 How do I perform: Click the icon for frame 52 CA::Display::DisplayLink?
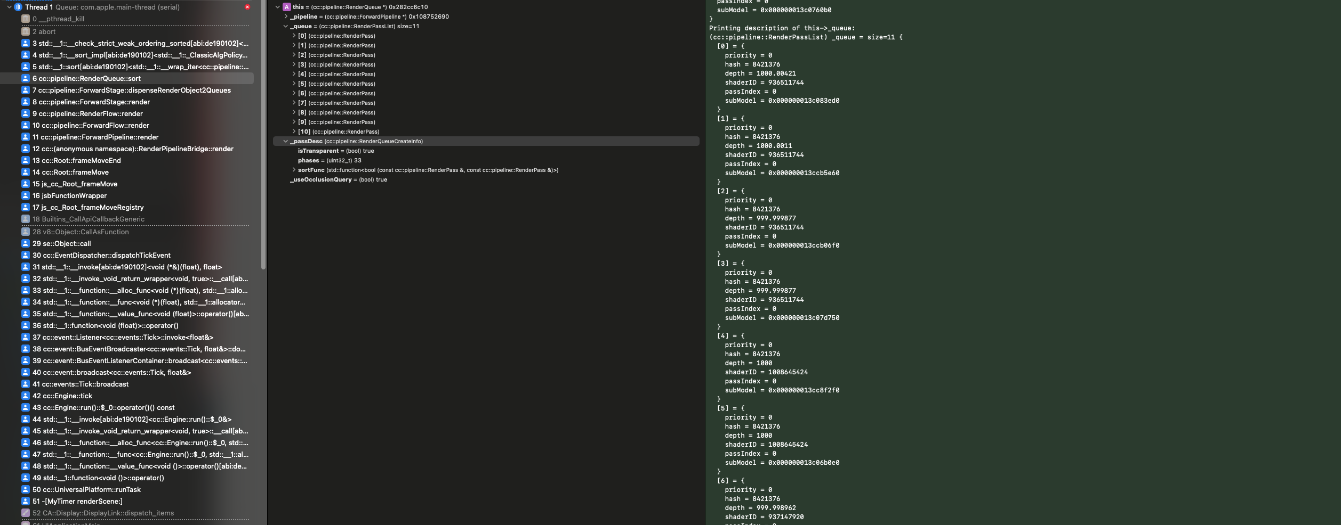tap(25, 513)
